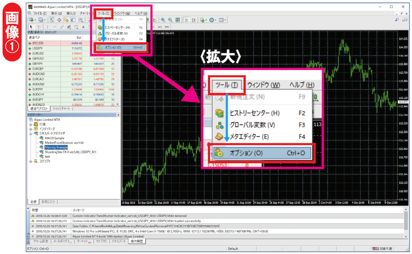Click the Templates toolbar icon
412x254 pixels.
click(x=221, y=20)
